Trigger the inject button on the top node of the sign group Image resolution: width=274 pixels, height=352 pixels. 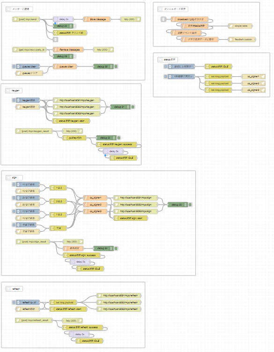click(14, 184)
